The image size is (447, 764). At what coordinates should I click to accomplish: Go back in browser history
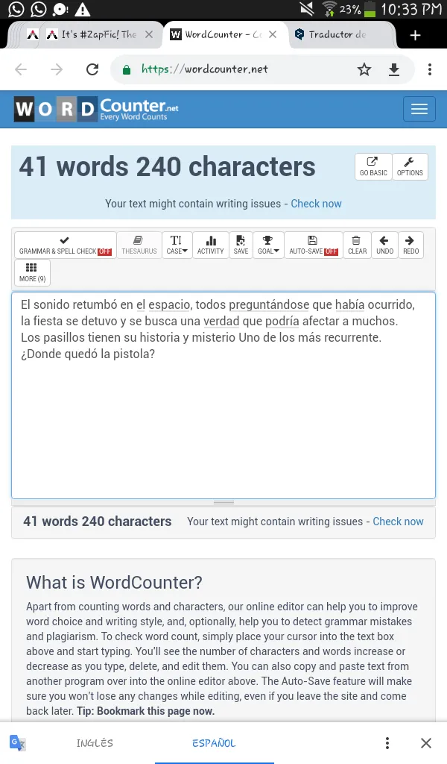[21, 69]
